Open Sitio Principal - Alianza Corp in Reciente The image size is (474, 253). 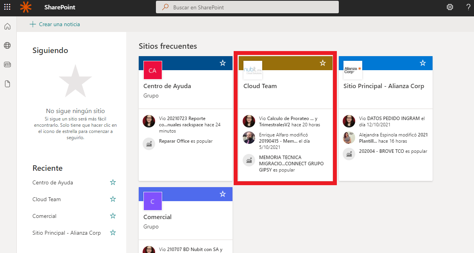tap(66, 233)
